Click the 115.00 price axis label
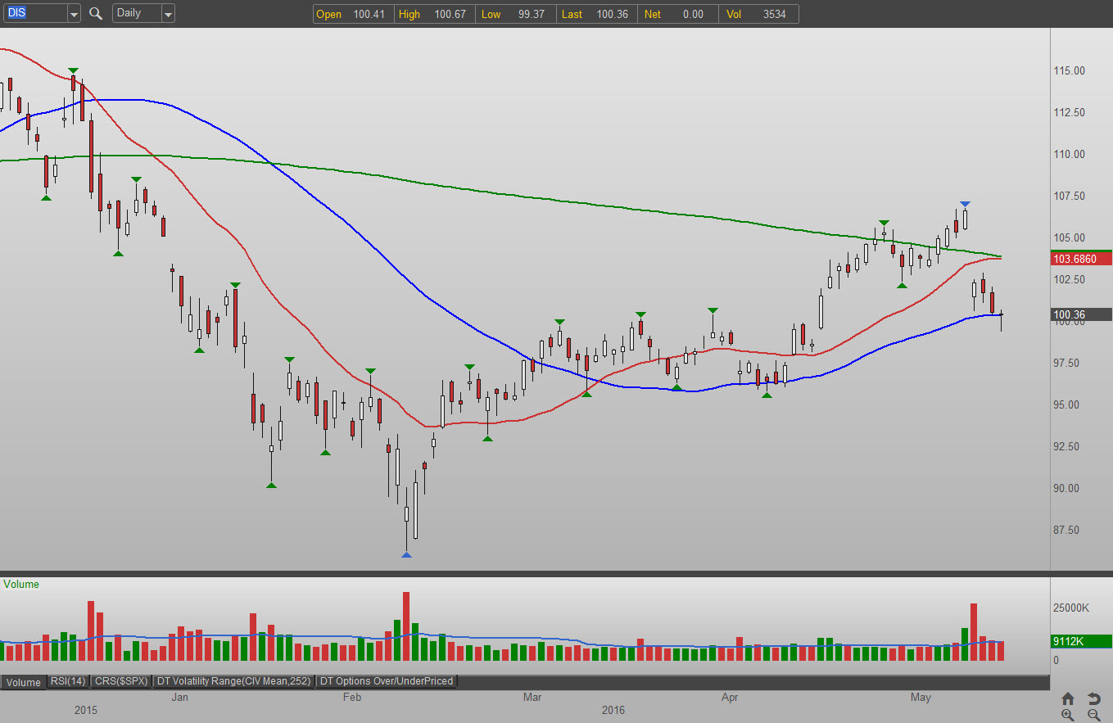Screen dimensions: 1113x723 pyautogui.click(x=1069, y=71)
